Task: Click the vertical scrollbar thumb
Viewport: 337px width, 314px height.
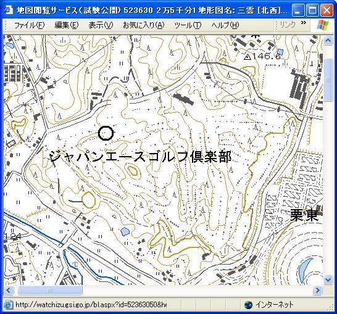Action: (x=328, y=80)
